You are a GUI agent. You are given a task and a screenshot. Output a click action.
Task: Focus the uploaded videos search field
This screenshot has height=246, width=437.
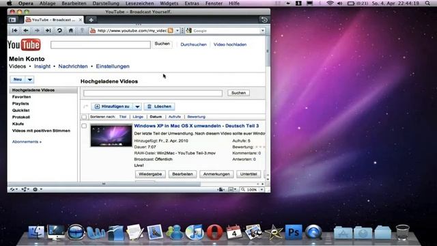[x=153, y=93]
